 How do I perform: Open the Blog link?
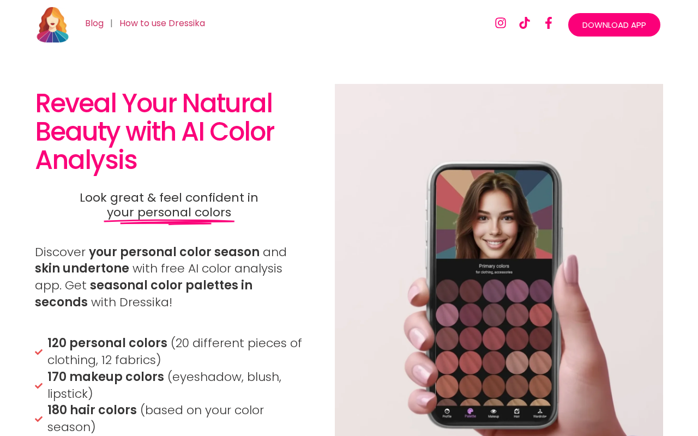94,23
